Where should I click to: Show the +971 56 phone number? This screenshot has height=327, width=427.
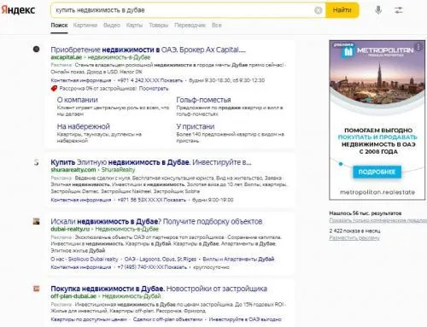pyautogui.click(x=151, y=200)
